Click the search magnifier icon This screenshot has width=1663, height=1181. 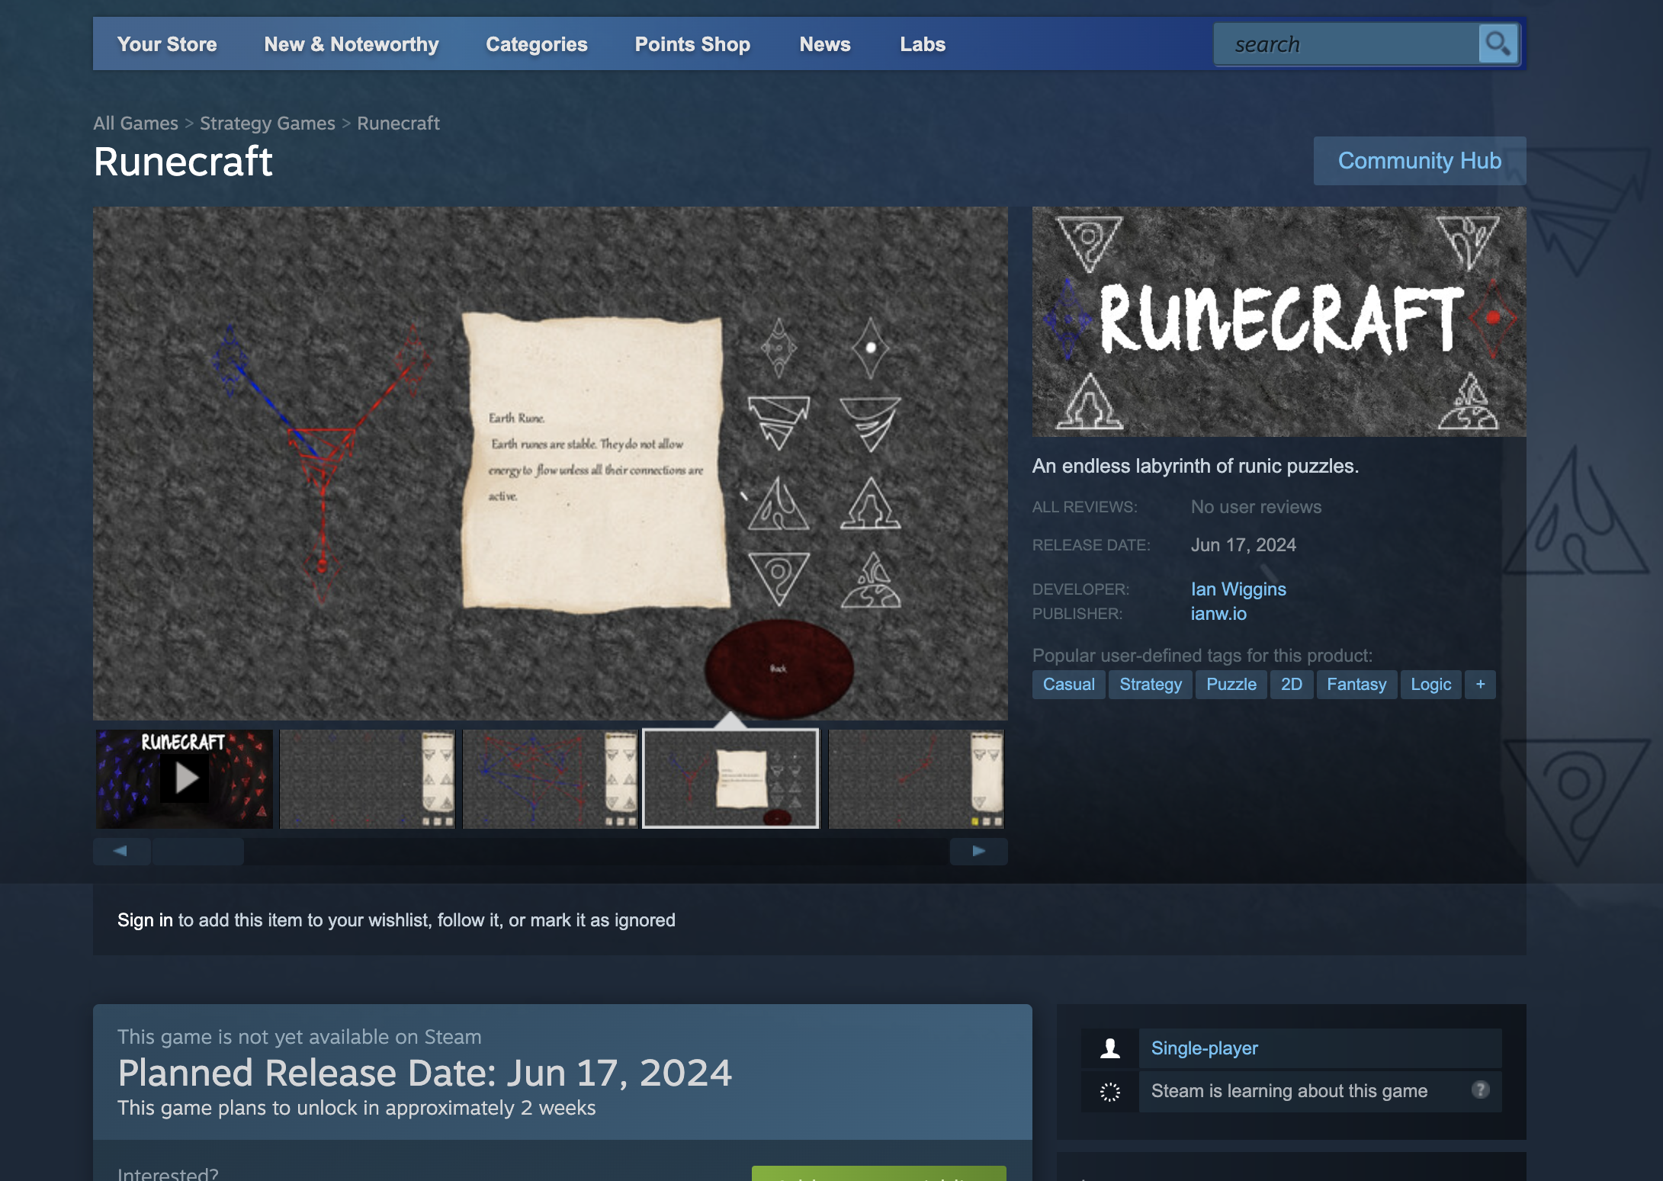click(1498, 44)
